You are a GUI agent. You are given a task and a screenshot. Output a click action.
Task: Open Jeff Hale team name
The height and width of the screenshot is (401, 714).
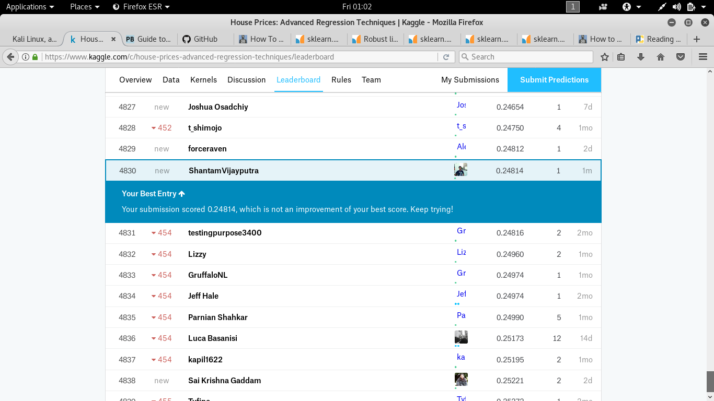point(203,296)
